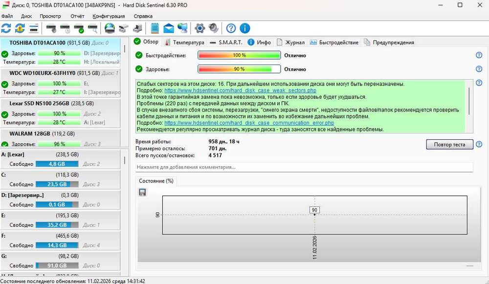Save the chart using floppy disk icon
Image resolution: width=489 pixels, height=284 pixels.
click(x=142, y=192)
